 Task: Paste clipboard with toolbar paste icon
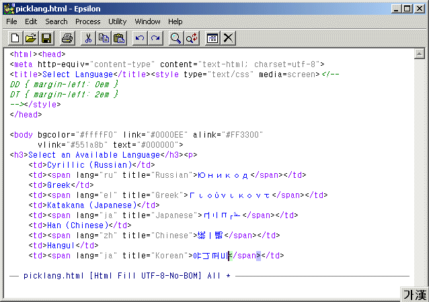tap(119, 38)
